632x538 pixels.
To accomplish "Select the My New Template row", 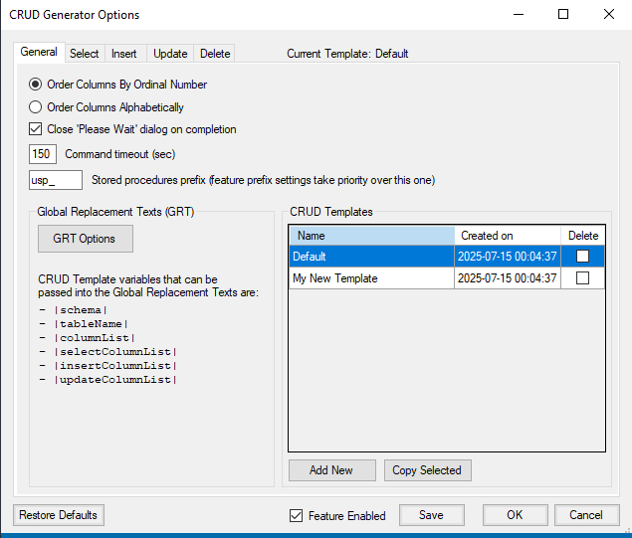I will (370, 278).
